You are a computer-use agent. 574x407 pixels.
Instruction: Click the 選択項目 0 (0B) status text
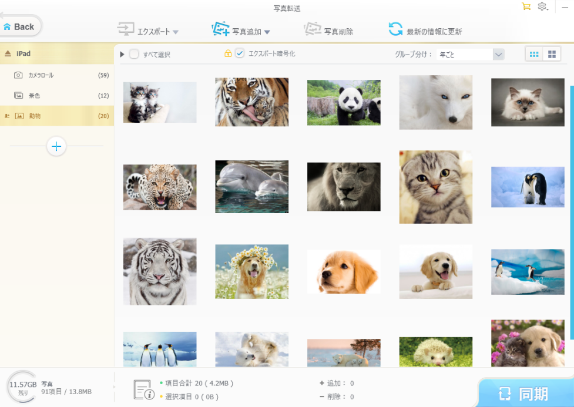pos(192,397)
